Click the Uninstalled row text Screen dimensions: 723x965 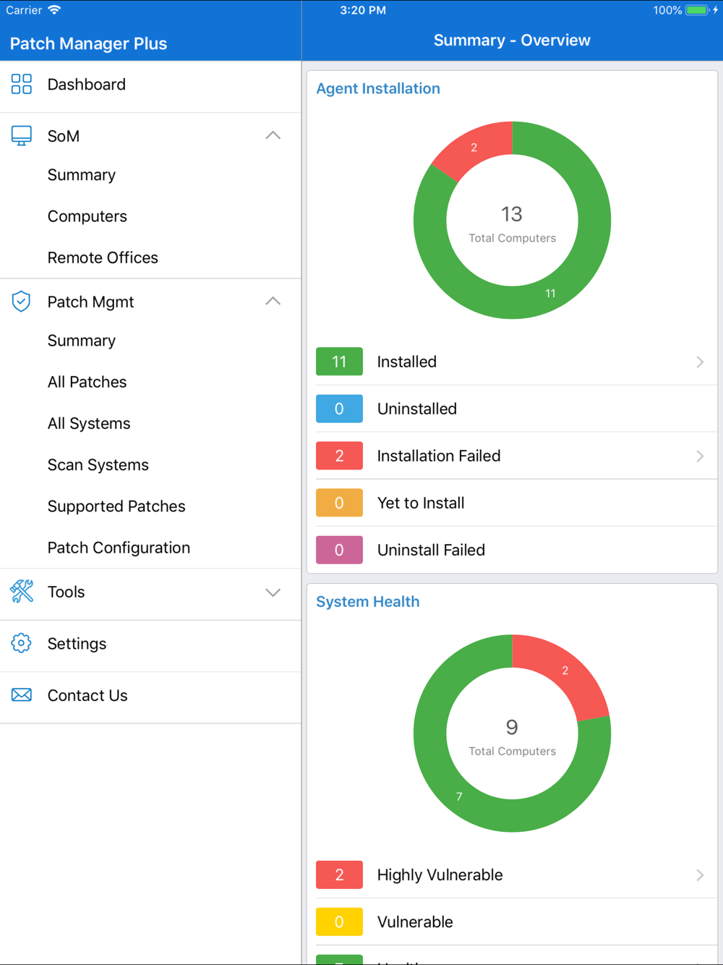417,409
